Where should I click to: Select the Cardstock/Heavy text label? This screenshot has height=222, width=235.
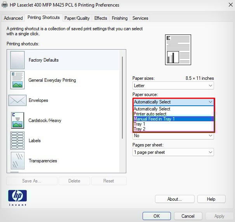(x=45, y=120)
